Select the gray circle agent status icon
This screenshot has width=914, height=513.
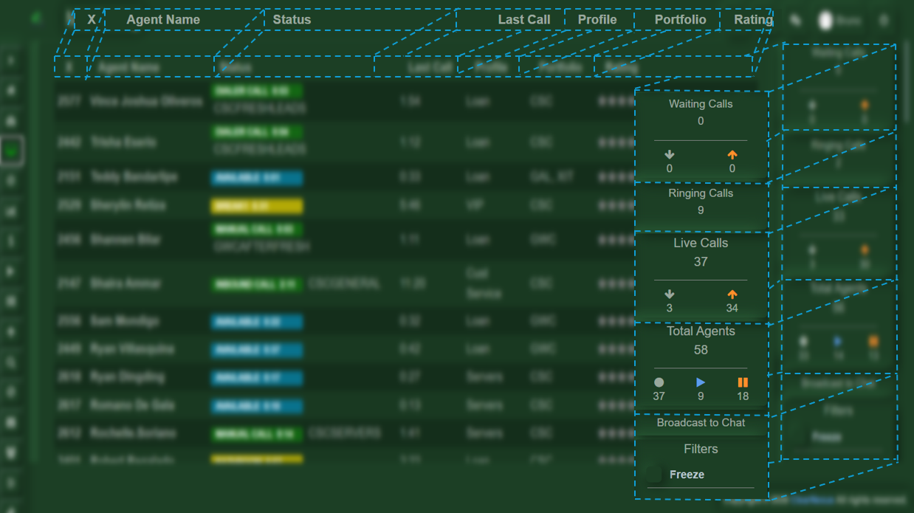[x=659, y=382]
